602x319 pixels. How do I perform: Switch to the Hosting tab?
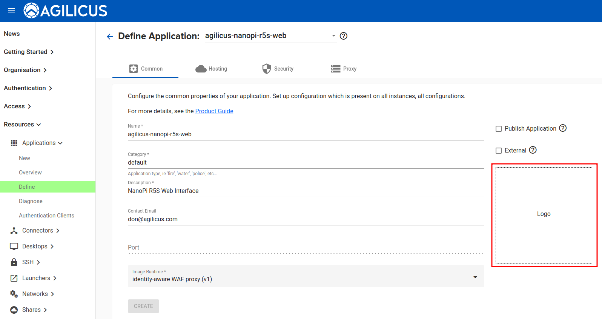click(x=211, y=69)
